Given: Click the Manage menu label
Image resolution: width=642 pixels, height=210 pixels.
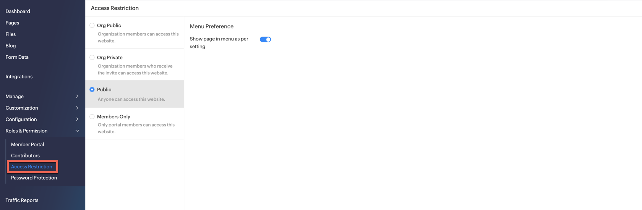Looking at the screenshot, I should [x=15, y=97].
